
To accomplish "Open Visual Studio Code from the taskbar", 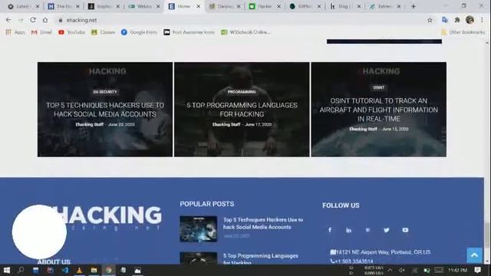I will 64,270.
